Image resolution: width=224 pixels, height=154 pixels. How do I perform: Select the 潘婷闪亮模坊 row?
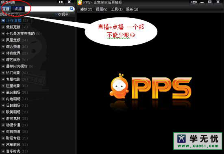point(37,66)
